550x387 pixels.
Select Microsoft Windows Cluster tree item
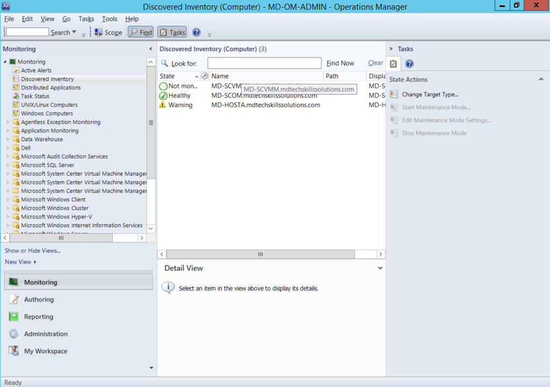click(x=55, y=208)
